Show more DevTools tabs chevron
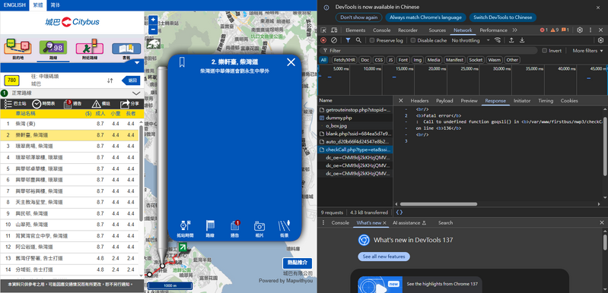The height and width of the screenshot is (293, 608). 514,30
